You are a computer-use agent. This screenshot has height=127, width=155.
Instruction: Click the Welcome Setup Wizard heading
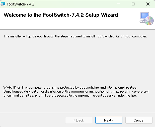click(x=61, y=15)
